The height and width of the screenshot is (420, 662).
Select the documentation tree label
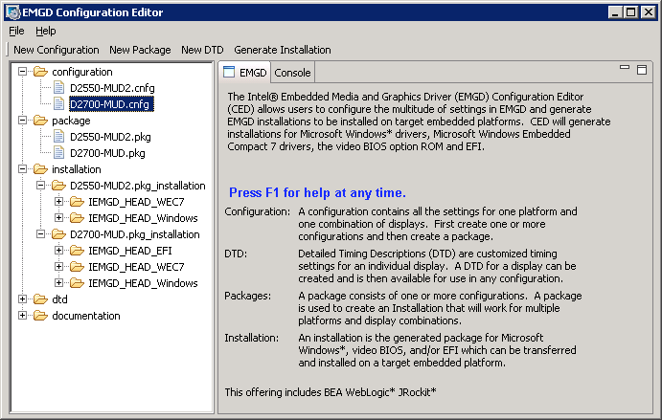coord(86,316)
